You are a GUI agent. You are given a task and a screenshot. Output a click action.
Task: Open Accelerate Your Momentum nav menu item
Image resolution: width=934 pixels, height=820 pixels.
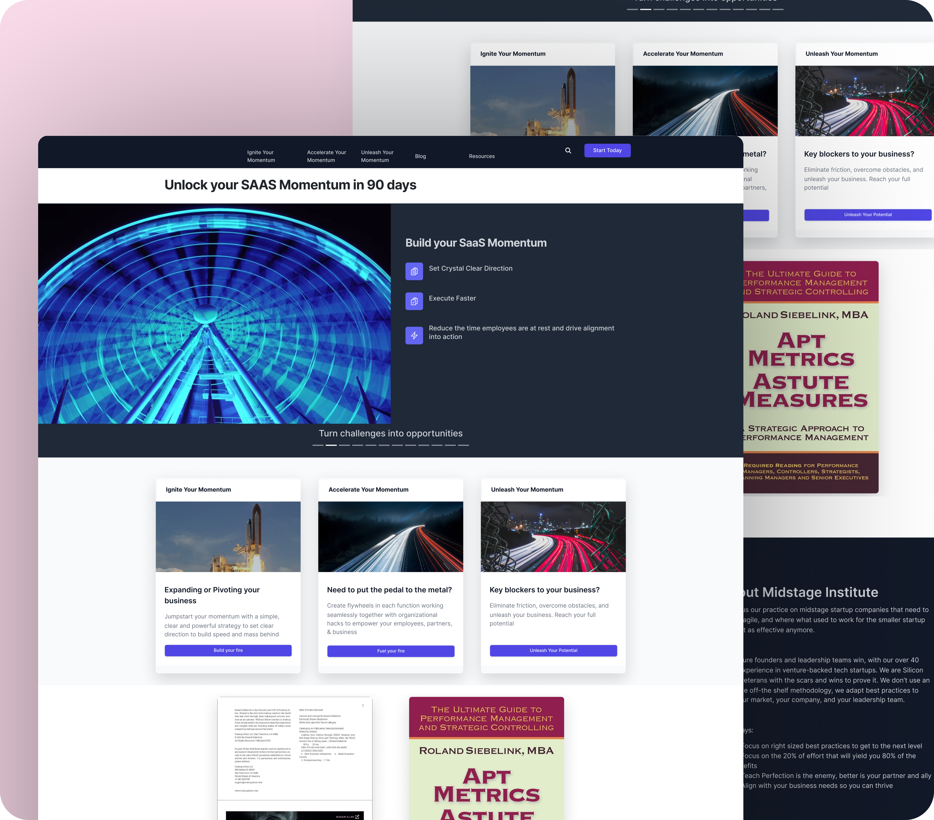[326, 156]
